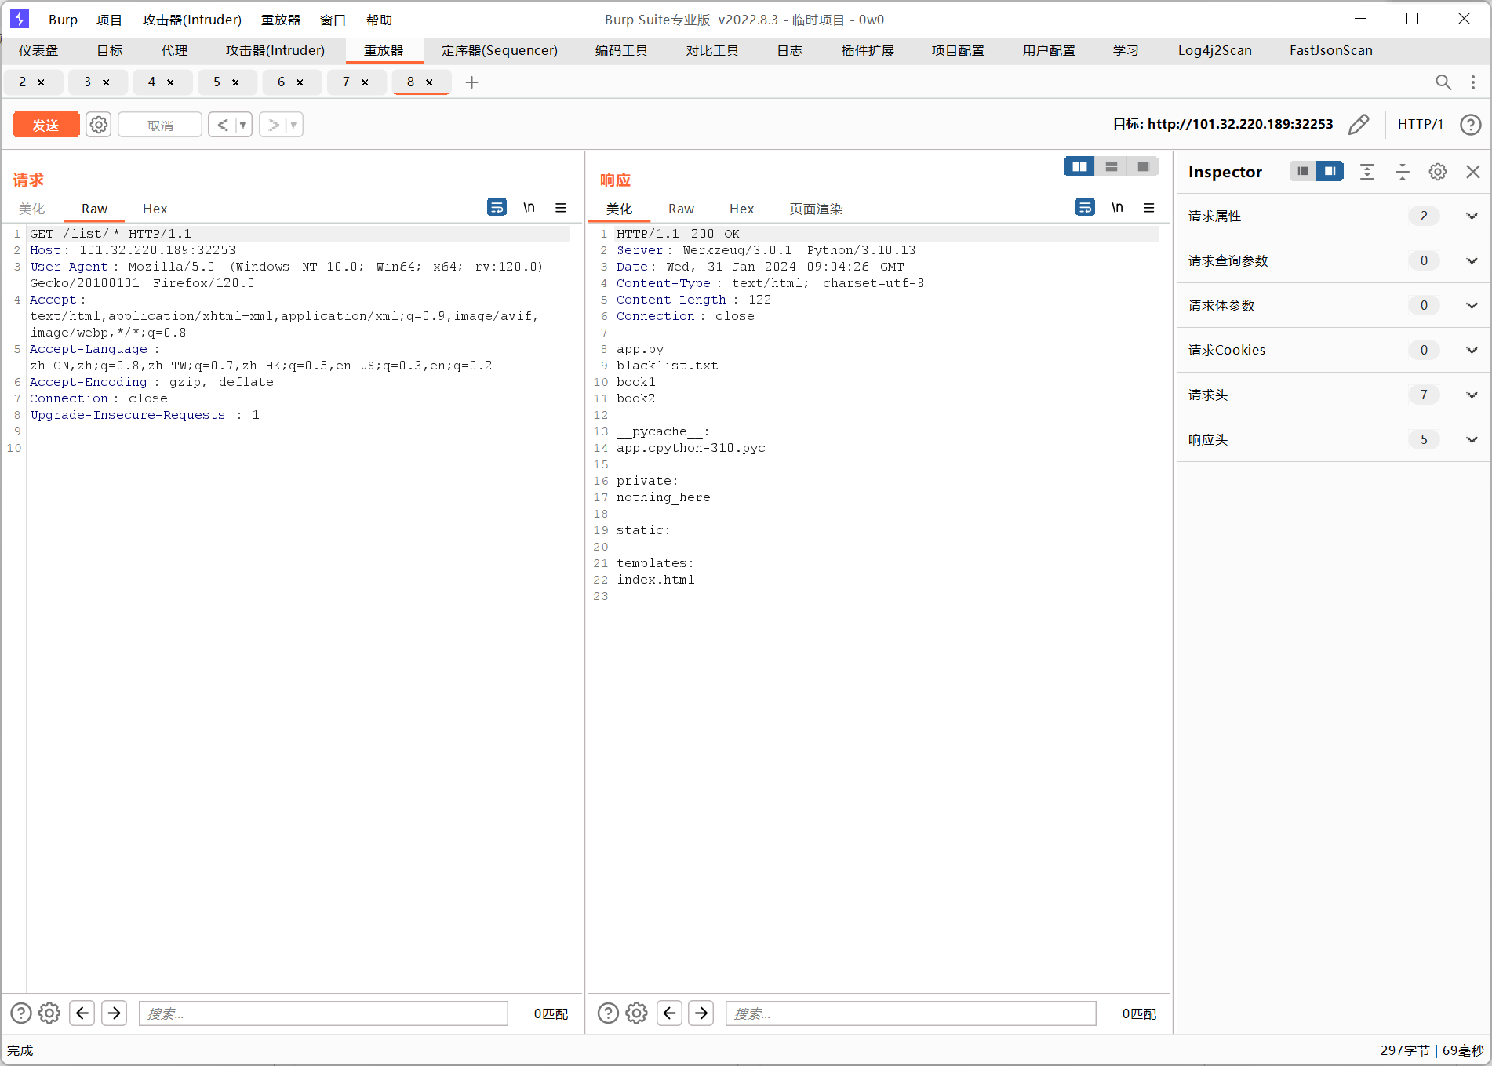The width and height of the screenshot is (1492, 1066).
Task: Add a new Repeater tab with plus icon
Action: point(471,82)
